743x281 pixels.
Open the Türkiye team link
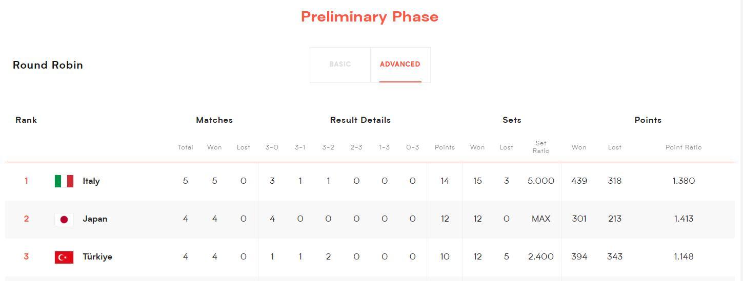pos(97,257)
